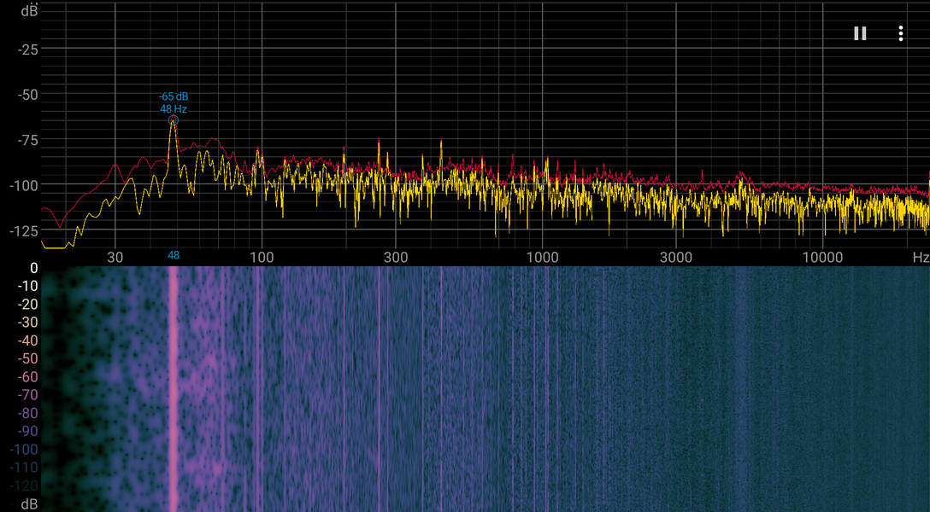
Task: Click the -25 dB spectrum axis label
Action: tap(27, 49)
